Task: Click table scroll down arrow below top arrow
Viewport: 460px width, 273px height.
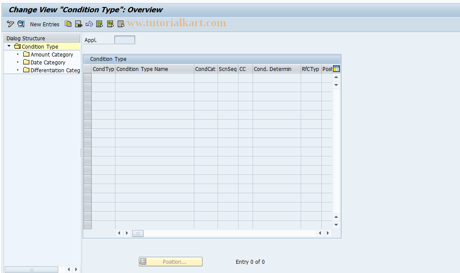Action: tap(336, 85)
